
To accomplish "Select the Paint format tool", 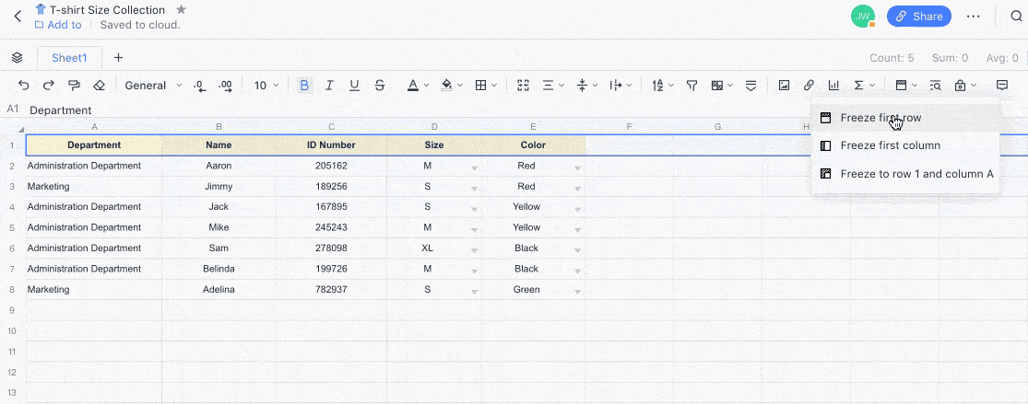I will pos(75,86).
